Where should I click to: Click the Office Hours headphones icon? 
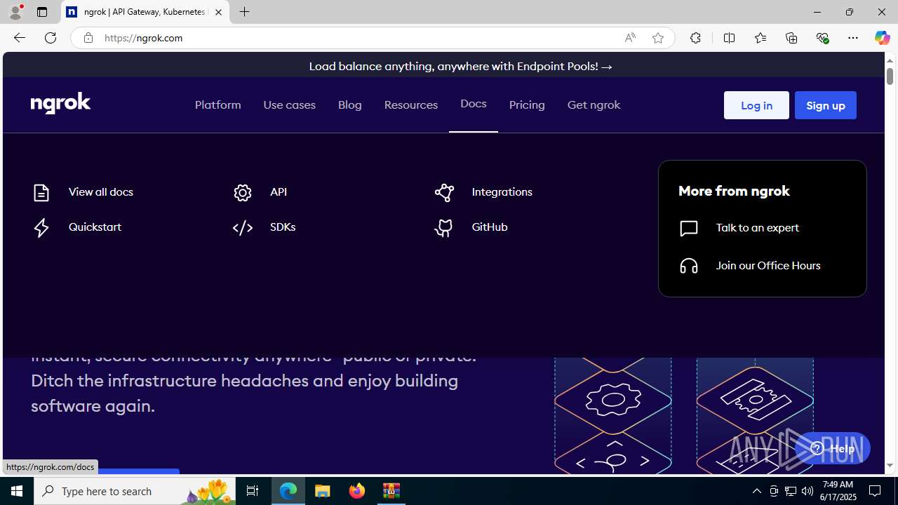689,266
